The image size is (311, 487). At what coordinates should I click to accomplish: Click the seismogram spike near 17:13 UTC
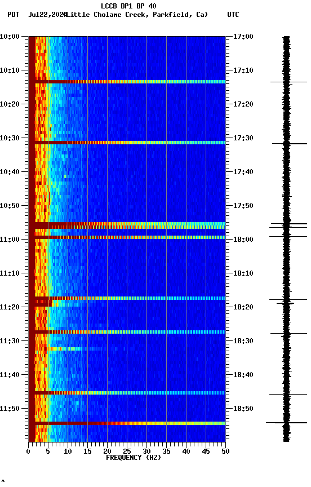(288, 82)
